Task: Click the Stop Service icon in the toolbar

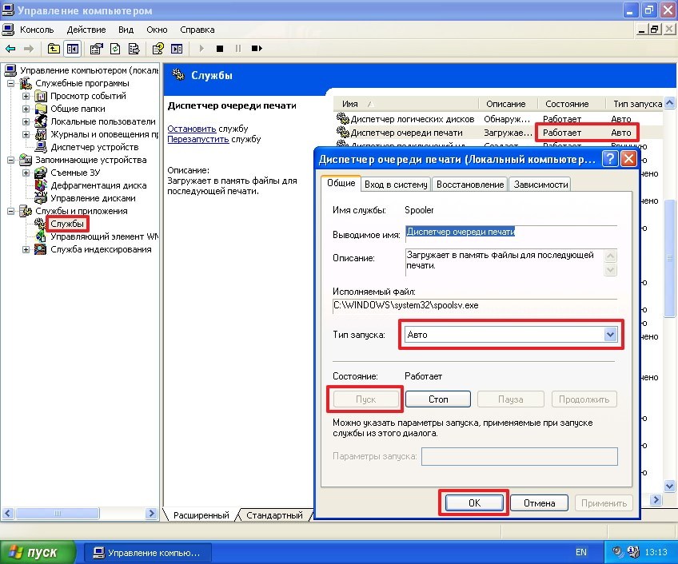Action: 220,48
